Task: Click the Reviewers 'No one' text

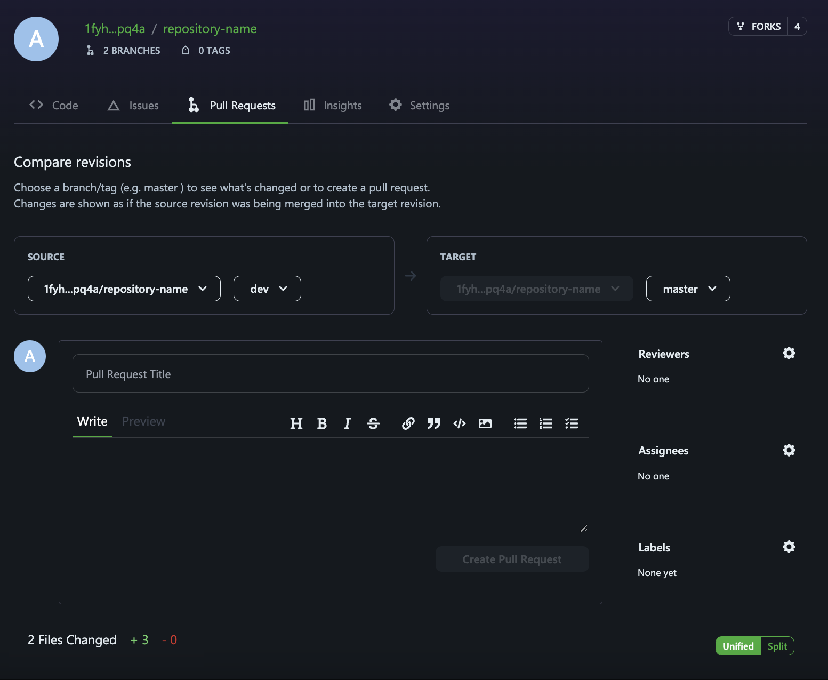Action: [x=654, y=379]
